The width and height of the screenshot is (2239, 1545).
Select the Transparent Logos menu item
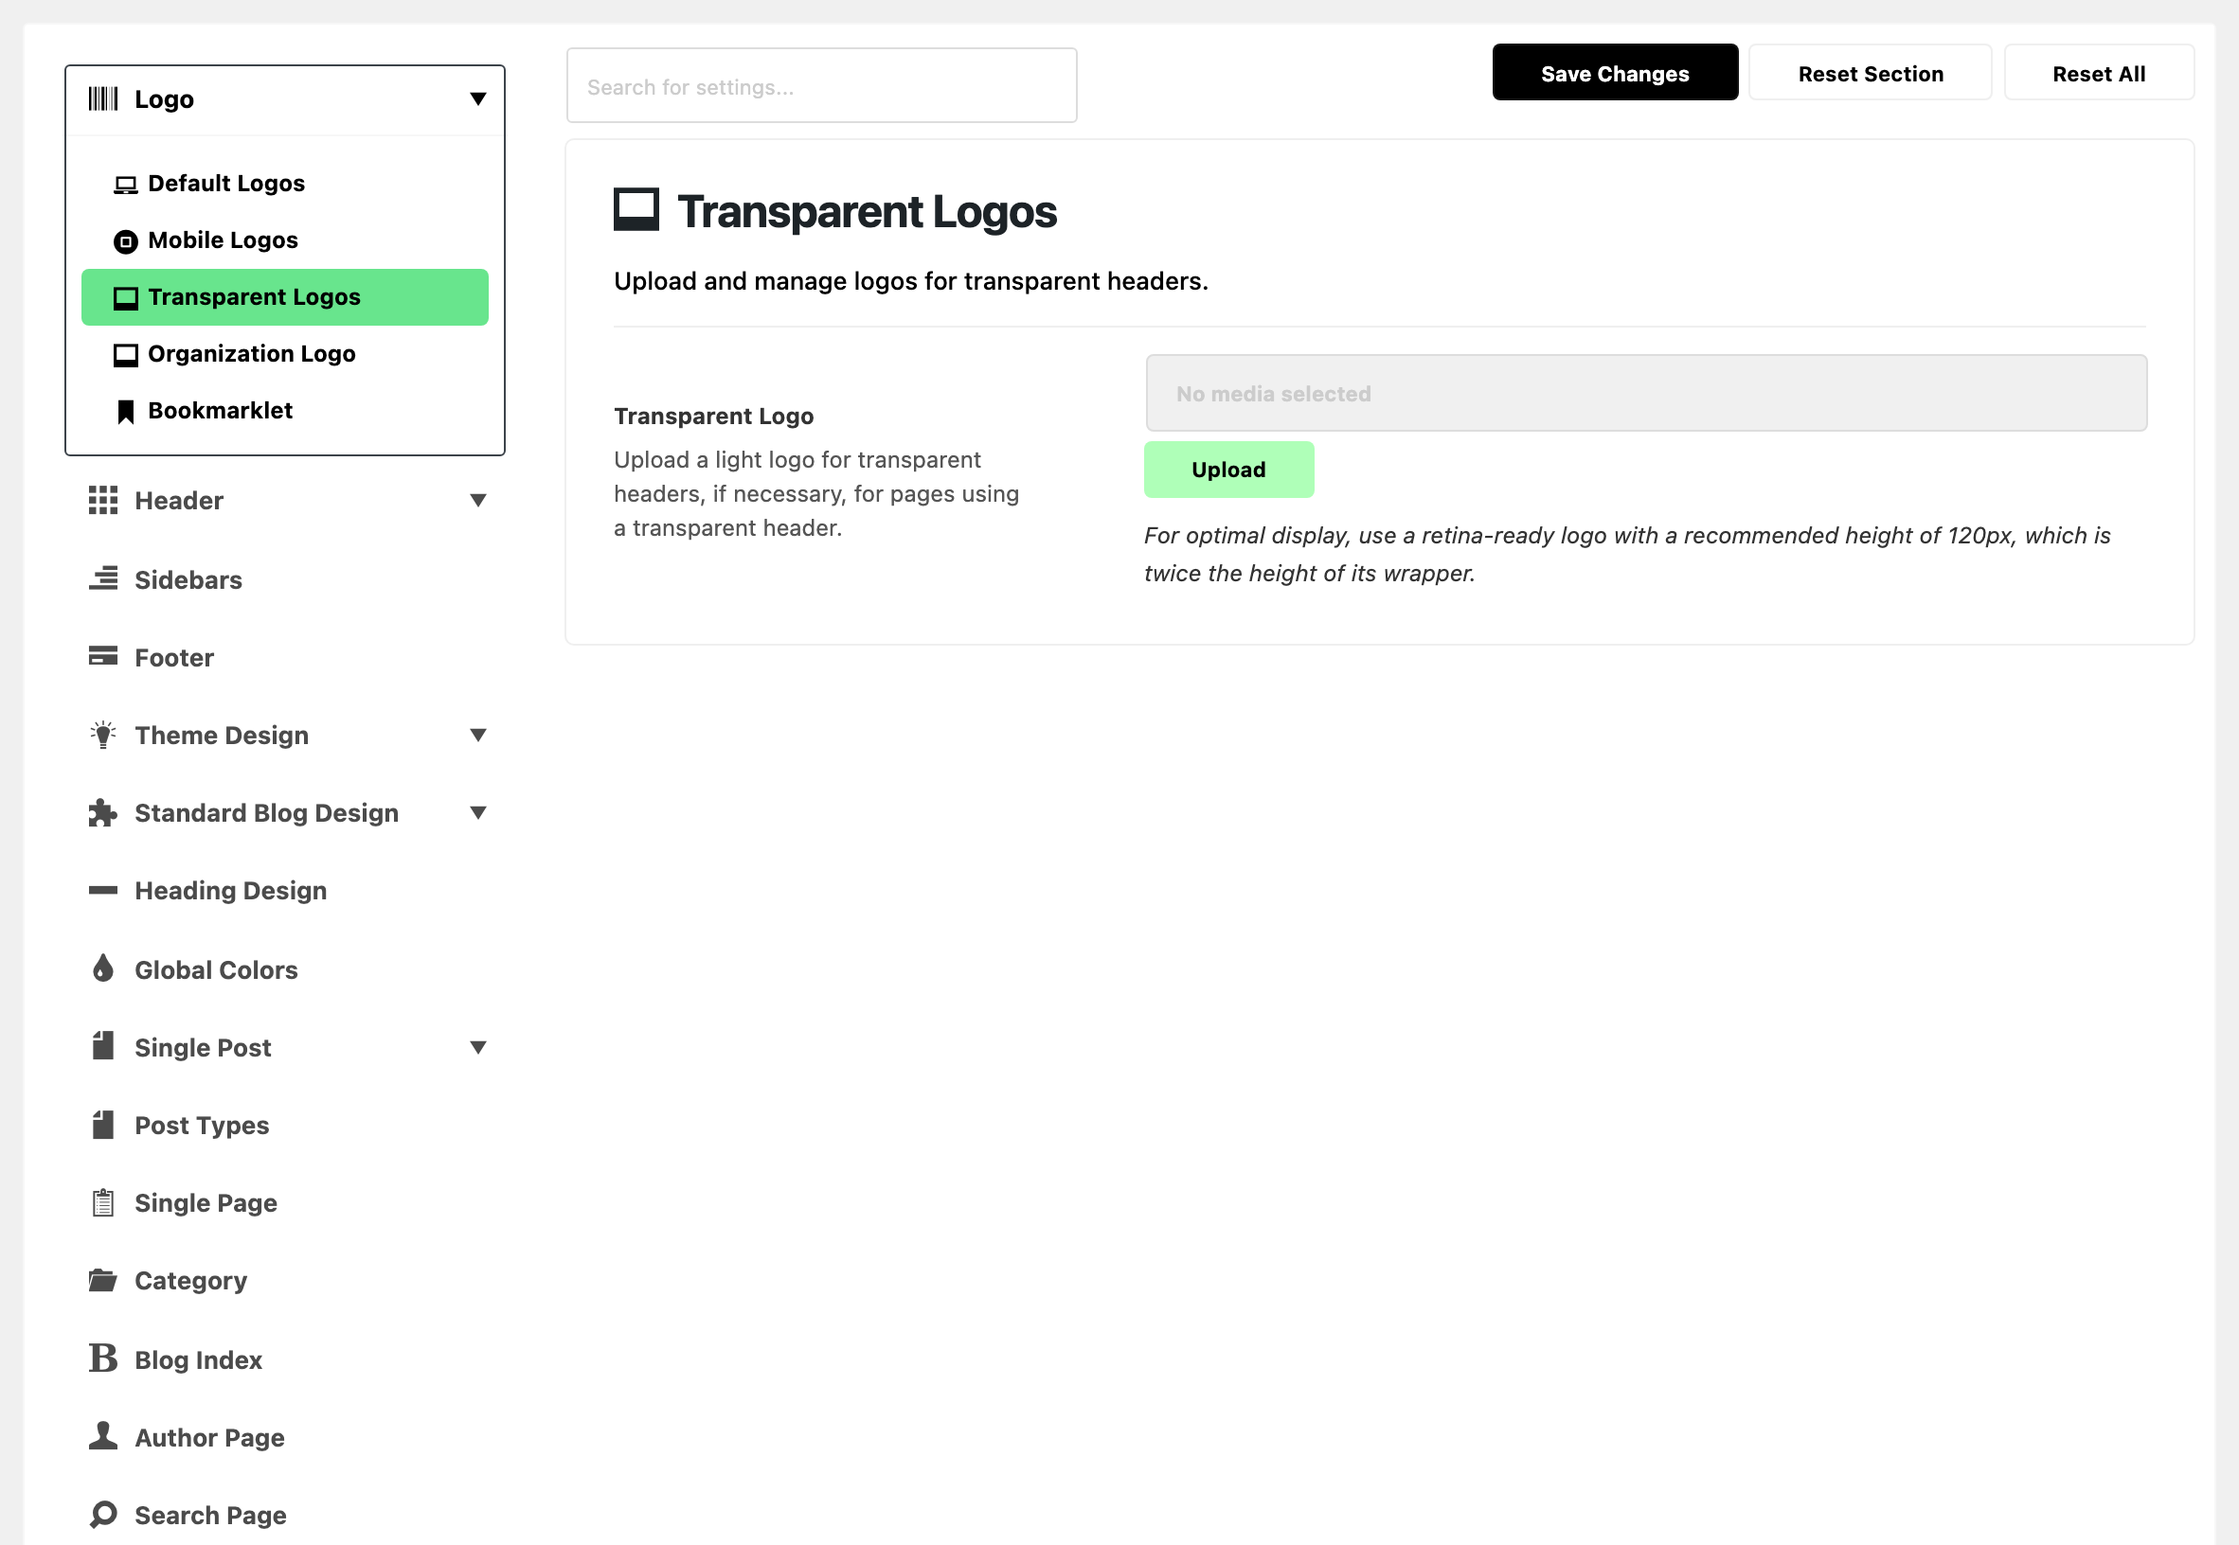coord(285,298)
